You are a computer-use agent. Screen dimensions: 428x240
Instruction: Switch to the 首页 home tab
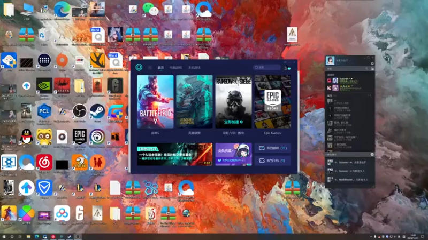pos(161,68)
